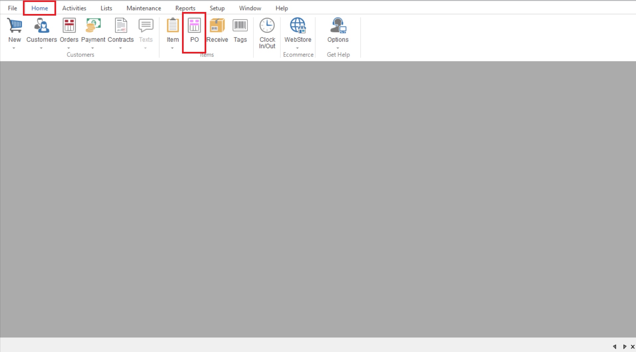Screen dimensions: 636x352
Task: Expand the Payment dropdown arrow
Action: pos(93,48)
